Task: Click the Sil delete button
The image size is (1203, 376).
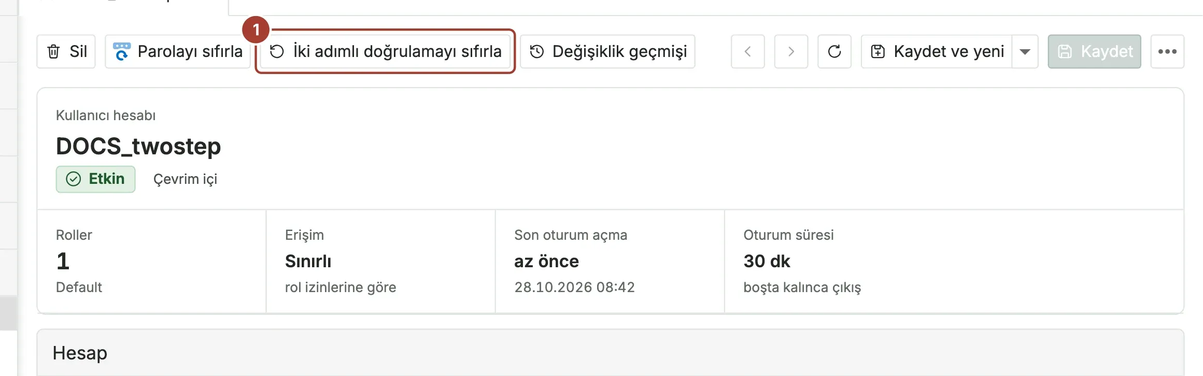Action: pos(66,51)
